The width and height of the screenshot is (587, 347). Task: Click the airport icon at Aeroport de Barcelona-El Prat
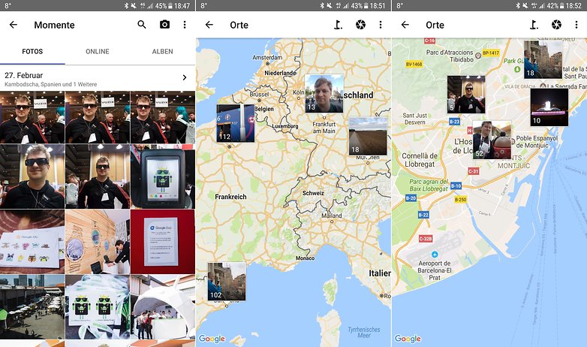pos(435,255)
